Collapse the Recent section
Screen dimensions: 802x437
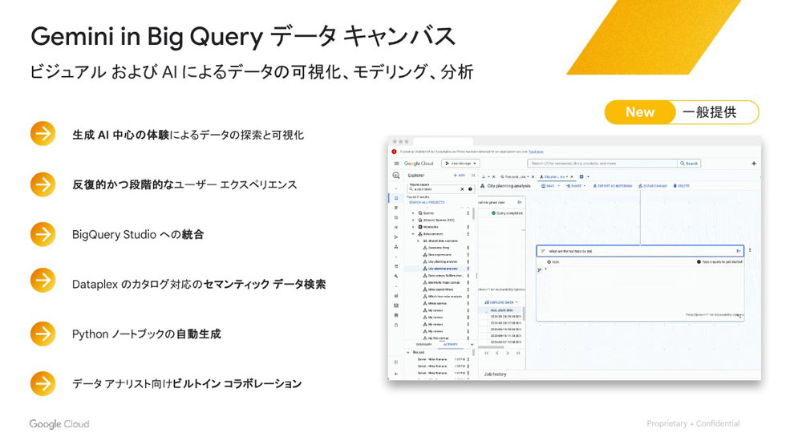[408, 353]
